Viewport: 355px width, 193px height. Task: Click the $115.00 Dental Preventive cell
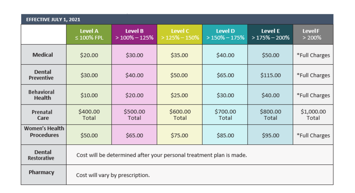[270, 75]
